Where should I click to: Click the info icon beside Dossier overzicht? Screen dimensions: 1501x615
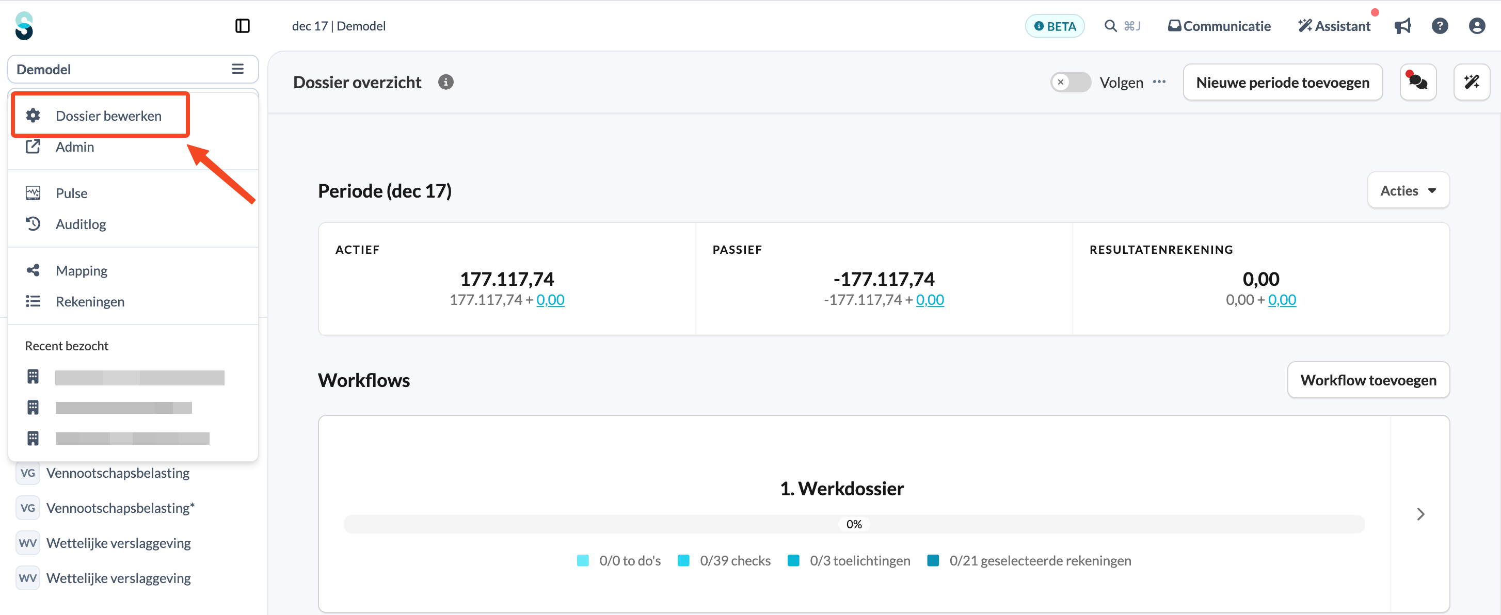click(446, 82)
